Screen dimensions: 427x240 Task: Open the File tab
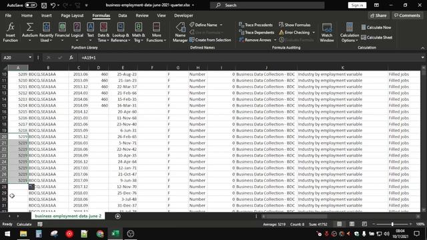[x=8, y=15]
